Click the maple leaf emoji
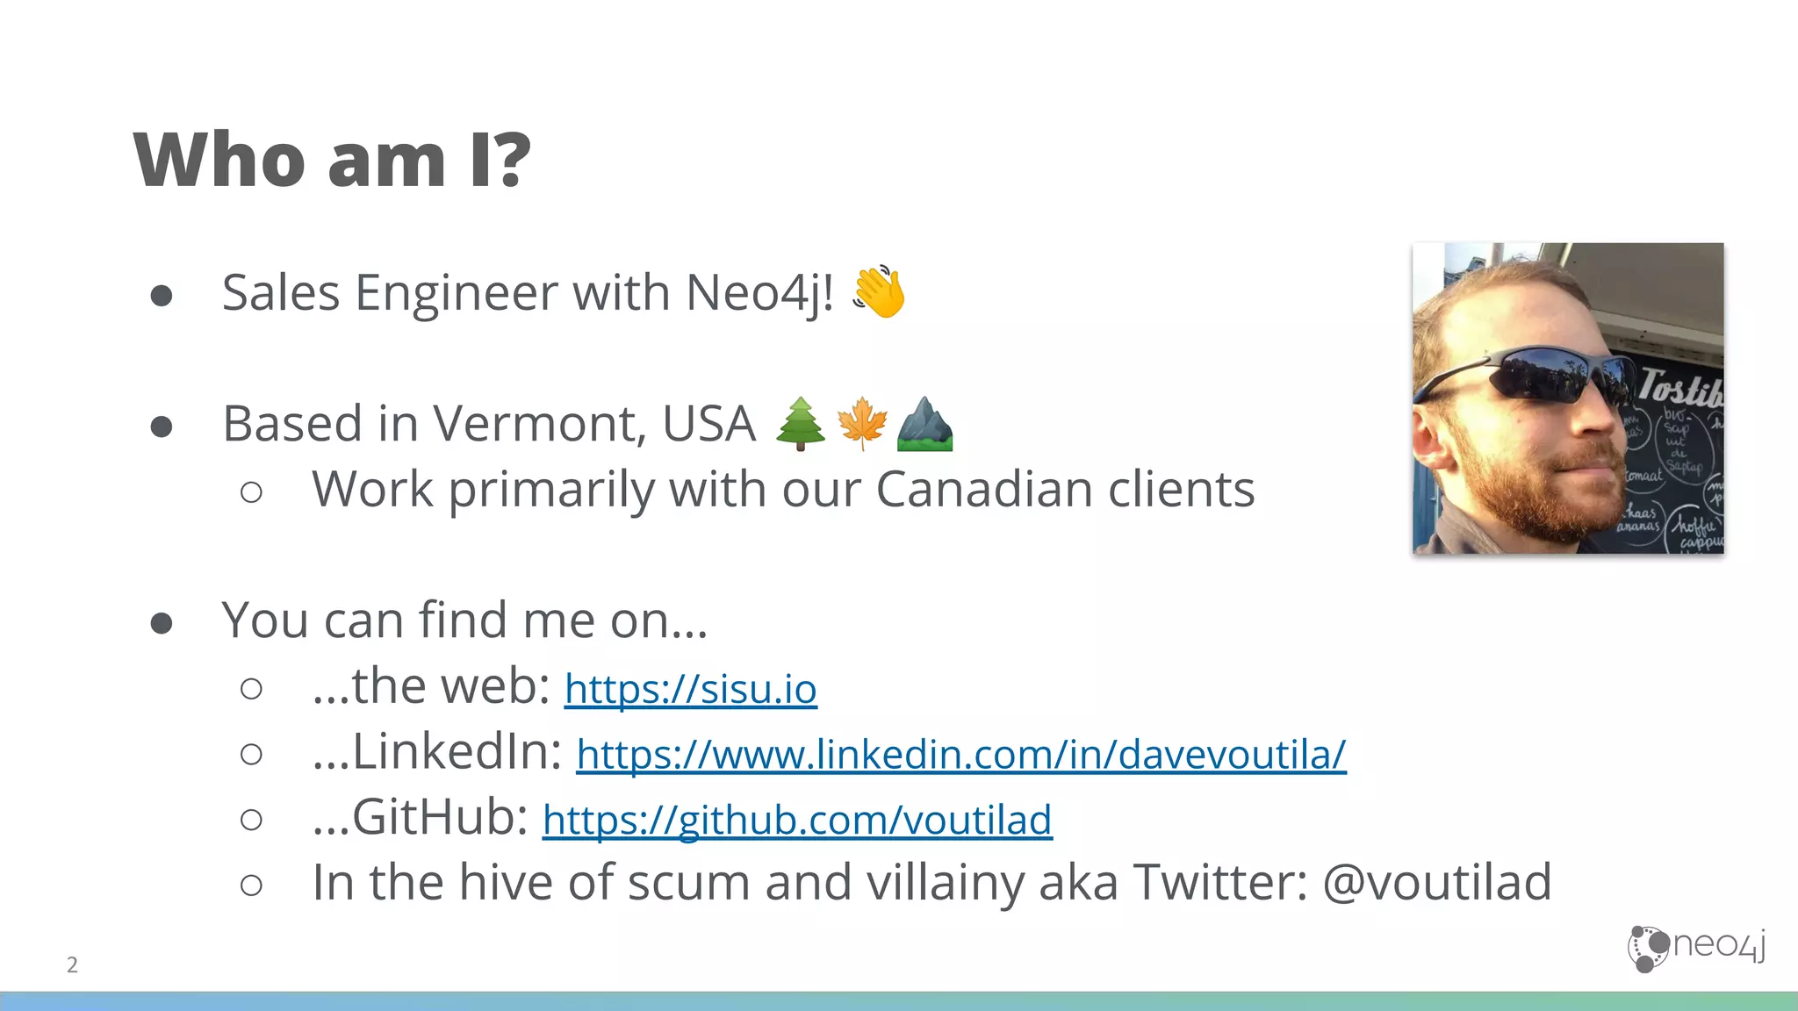The height and width of the screenshot is (1011, 1798). click(862, 423)
